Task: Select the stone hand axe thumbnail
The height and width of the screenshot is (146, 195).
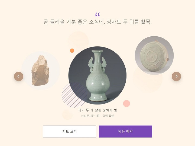Action: click(41, 71)
